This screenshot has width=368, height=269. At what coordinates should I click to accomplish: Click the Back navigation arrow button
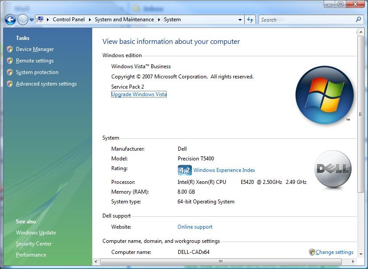click(10, 19)
